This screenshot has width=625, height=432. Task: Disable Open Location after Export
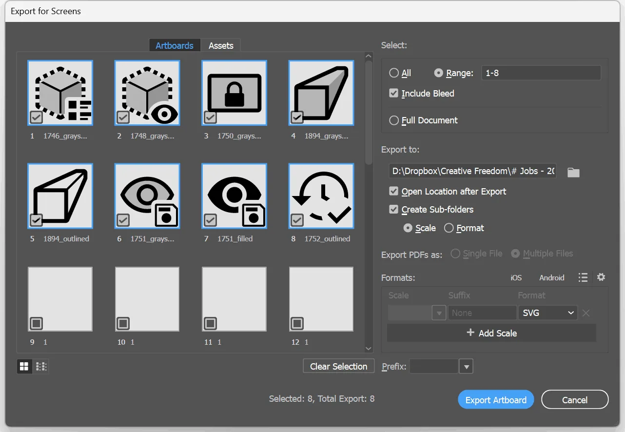[x=393, y=191]
